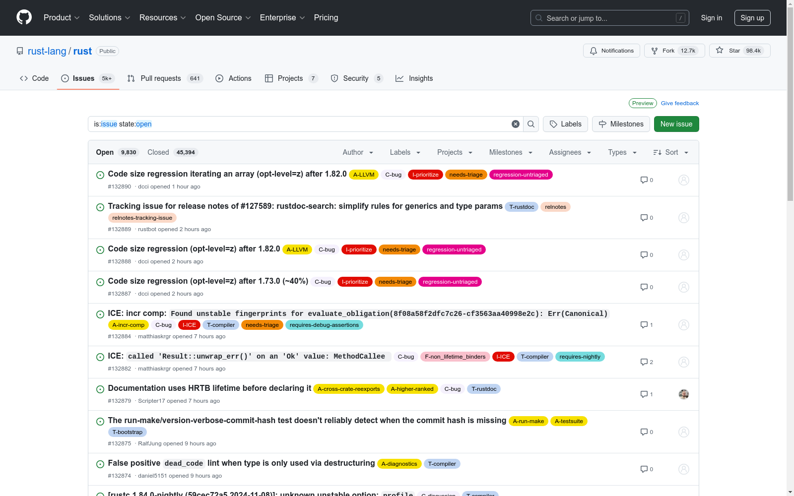Click the empty assignee icon on issue #132890

coord(684,180)
